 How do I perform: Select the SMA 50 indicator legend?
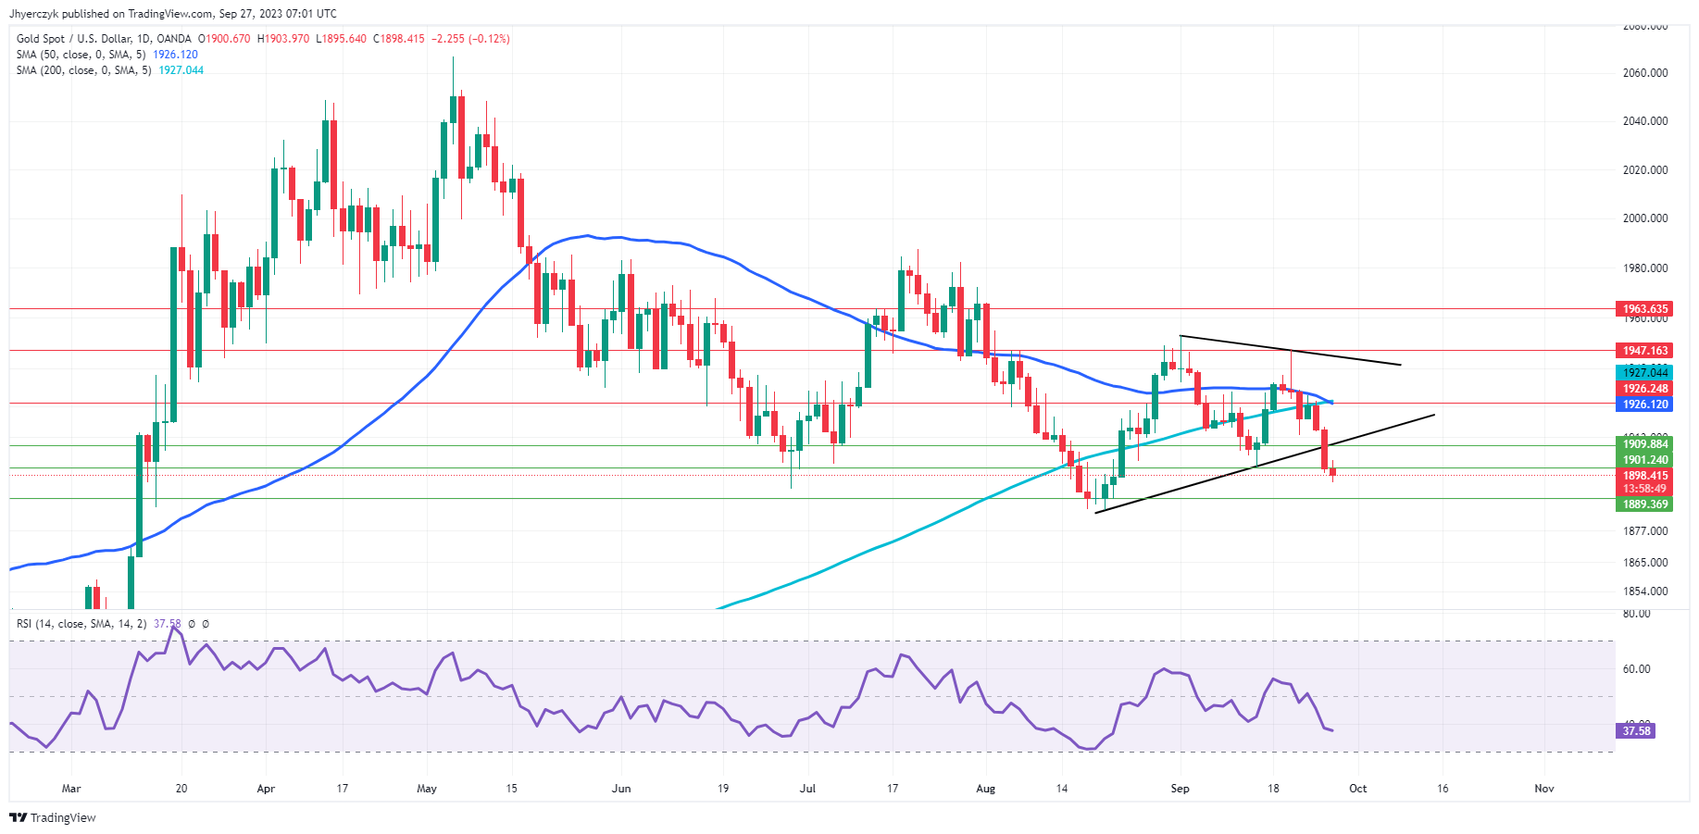(81, 55)
